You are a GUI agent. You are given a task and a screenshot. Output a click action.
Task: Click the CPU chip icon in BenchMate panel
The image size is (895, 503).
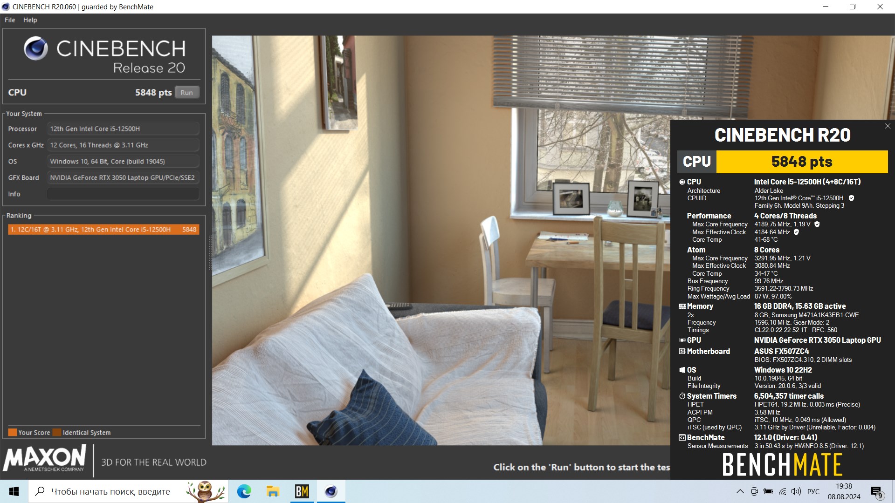[682, 182]
